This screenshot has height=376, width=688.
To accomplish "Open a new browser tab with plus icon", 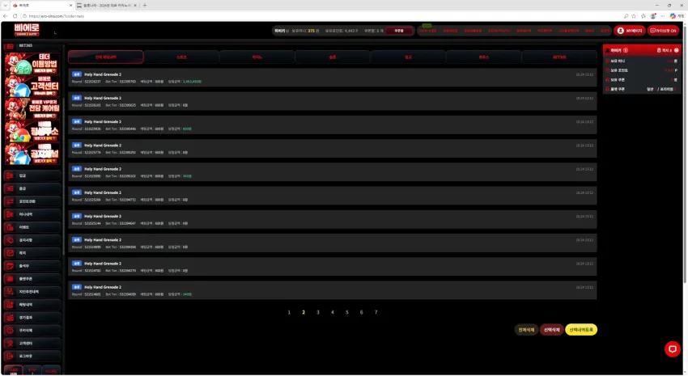I will [145, 6].
